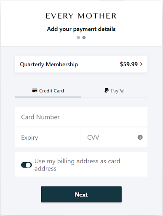Toggle off billing address as card address
163x216 pixels.
pyautogui.click(x=27, y=165)
